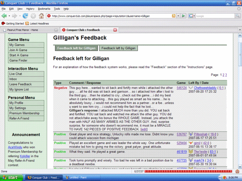The width and height of the screenshot is (242, 181).
Task: Click the rank icon beside Chefsweetdaddy
Action: coord(191,88)
